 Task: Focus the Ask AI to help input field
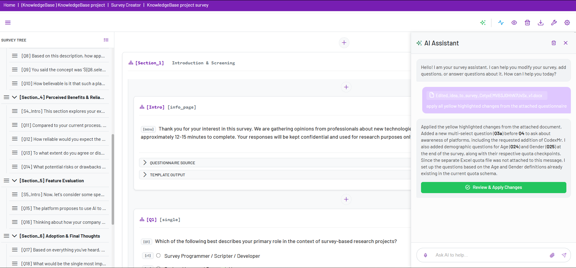point(490,255)
